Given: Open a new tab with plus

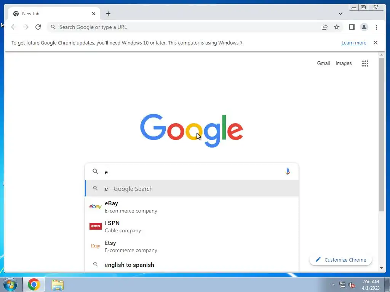Looking at the screenshot, I should [x=108, y=14].
